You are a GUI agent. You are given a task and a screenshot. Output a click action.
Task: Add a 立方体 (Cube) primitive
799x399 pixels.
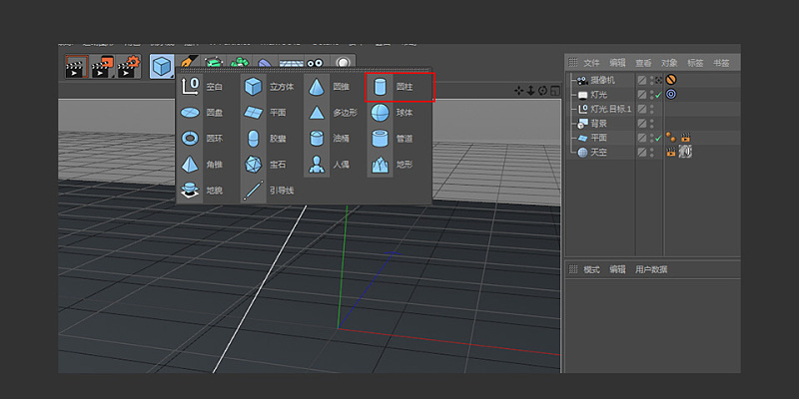(254, 88)
